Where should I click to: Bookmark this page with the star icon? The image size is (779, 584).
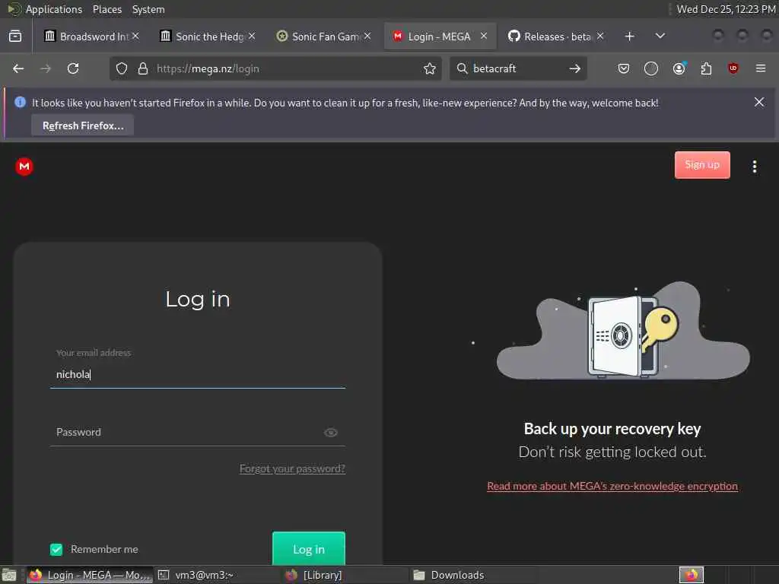pos(430,68)
